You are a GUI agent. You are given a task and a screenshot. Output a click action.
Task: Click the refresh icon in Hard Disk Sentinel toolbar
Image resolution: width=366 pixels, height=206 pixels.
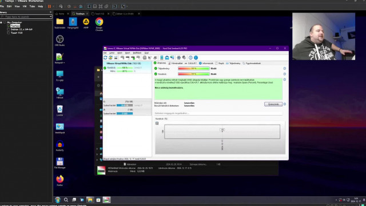105,58
